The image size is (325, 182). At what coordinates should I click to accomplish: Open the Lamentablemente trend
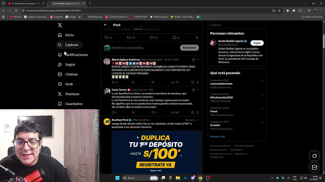coord(221,84)
